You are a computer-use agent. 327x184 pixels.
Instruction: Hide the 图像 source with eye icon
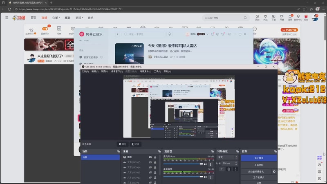tap(150, 157)
